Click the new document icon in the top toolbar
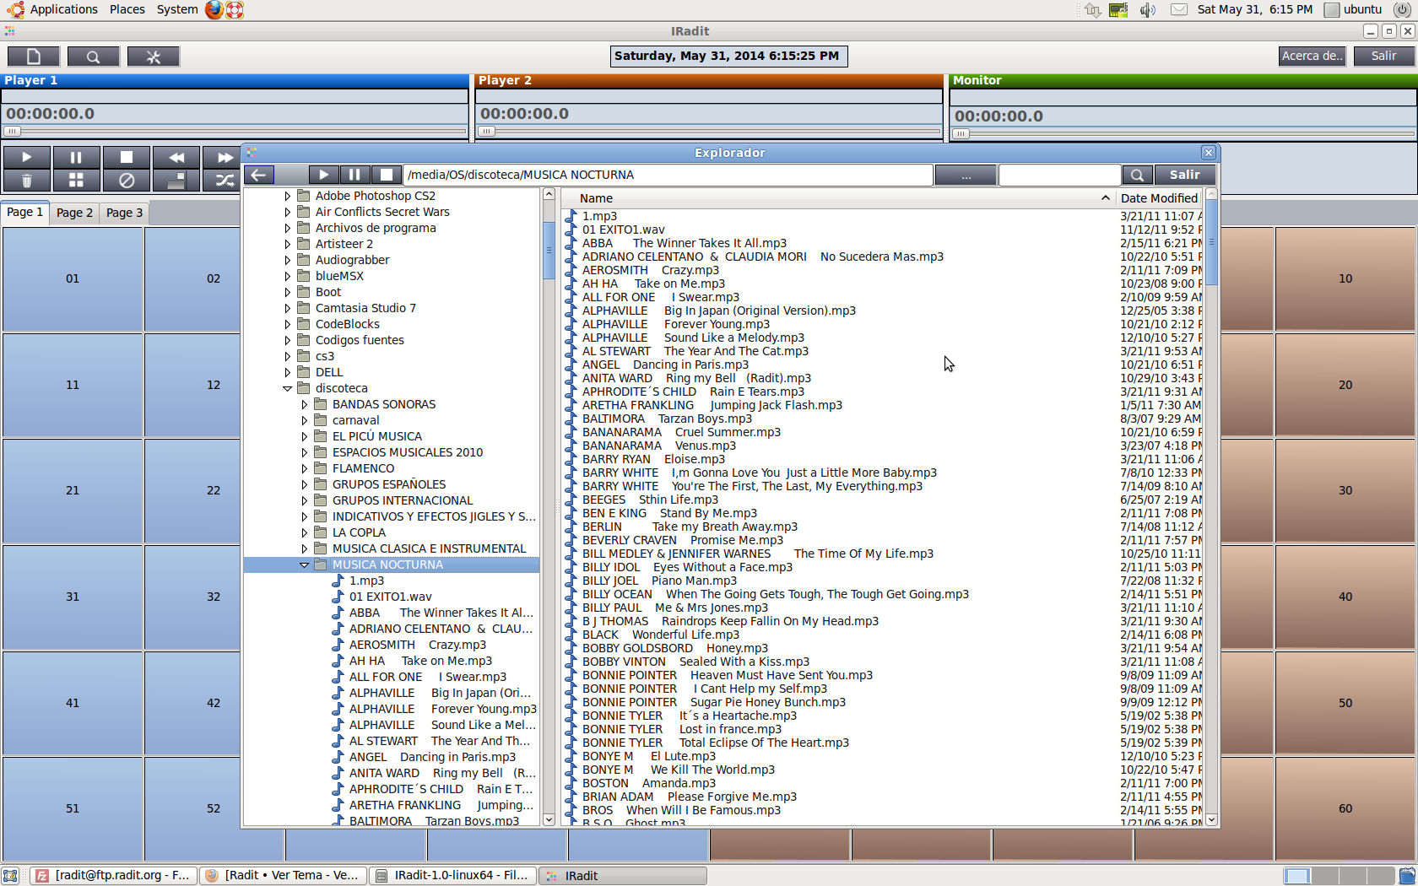1418x886 pixels. [x=33, y=57]
